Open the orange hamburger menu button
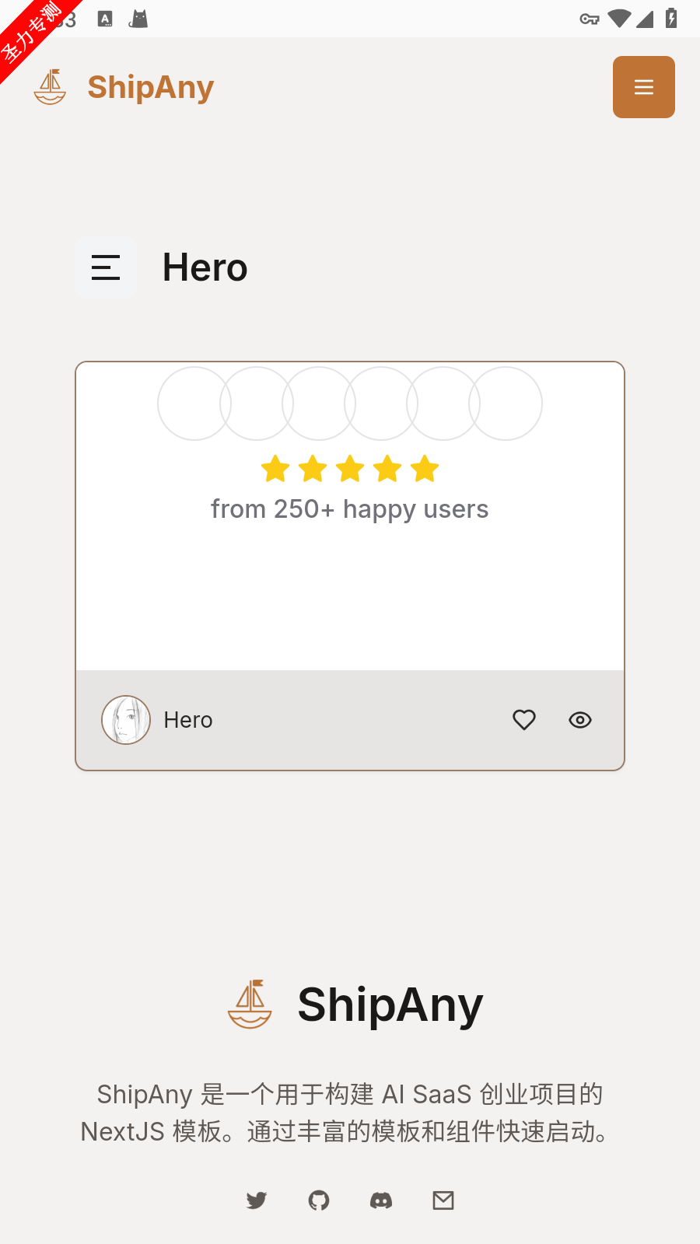This screenshot has width=700, height=1244. pyautogui.click(x=643, y=87)
